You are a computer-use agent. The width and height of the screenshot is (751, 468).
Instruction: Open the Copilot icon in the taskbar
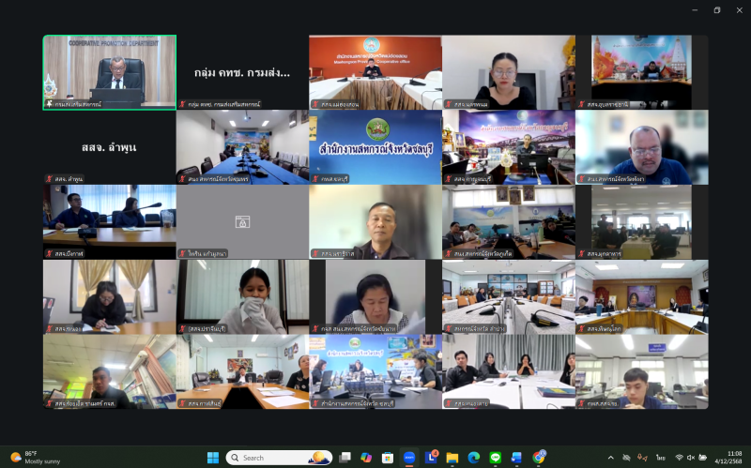[366, 458]
